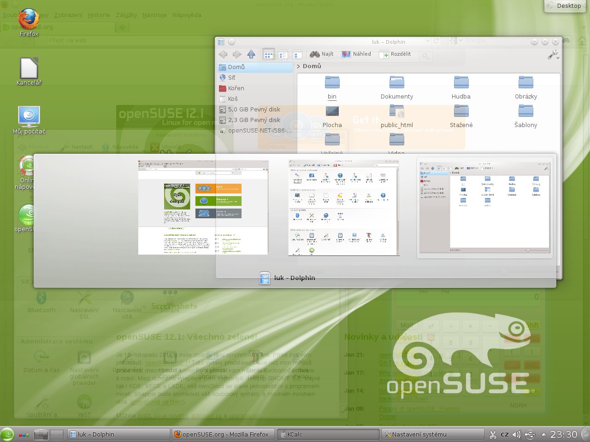Select the Šablony folder
590x442 pixels.
526,116
